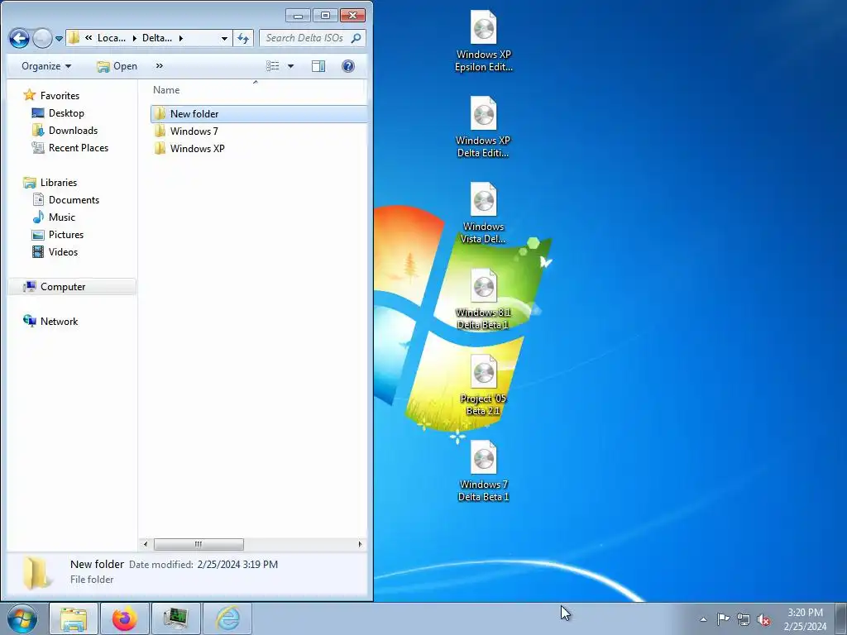This screenshot has width=847, height=635.
Task: Click Date modified value in details pane
Action: (x=237, y=565)
